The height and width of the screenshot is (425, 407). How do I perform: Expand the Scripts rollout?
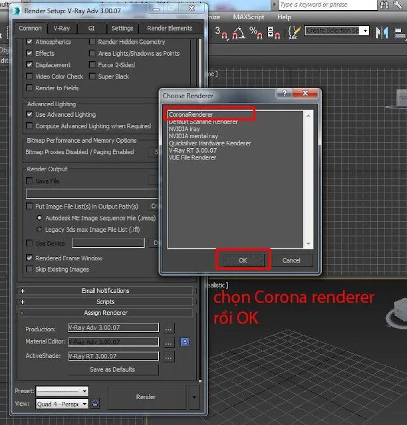click(106, 302)
